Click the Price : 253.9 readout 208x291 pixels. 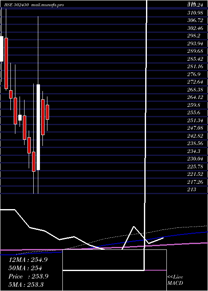pyautogui.click(x=28, y=276)
